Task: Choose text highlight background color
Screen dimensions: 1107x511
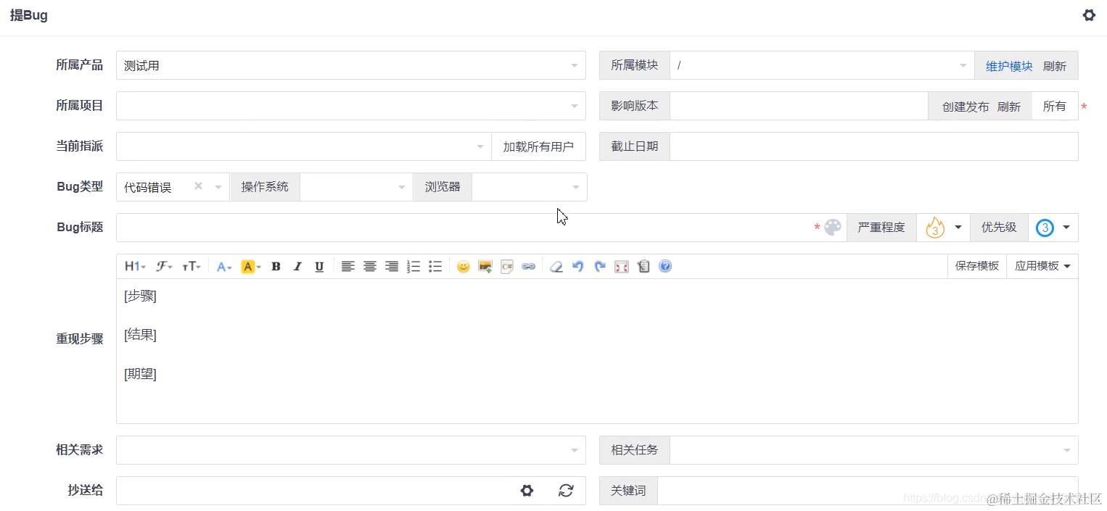Action: point(251,267)
